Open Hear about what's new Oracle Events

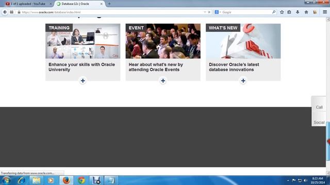tap(156, 67)
